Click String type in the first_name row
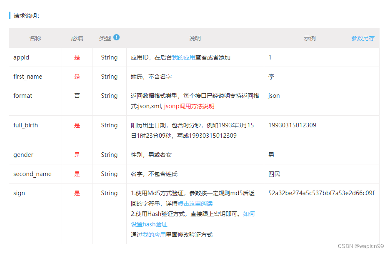 click(109, 77)
